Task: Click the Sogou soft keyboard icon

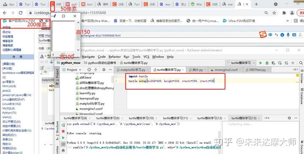Action: pos(294,35)
